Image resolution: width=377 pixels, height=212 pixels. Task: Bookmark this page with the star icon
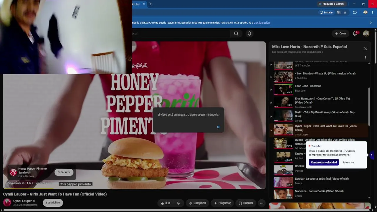[345, 12]
